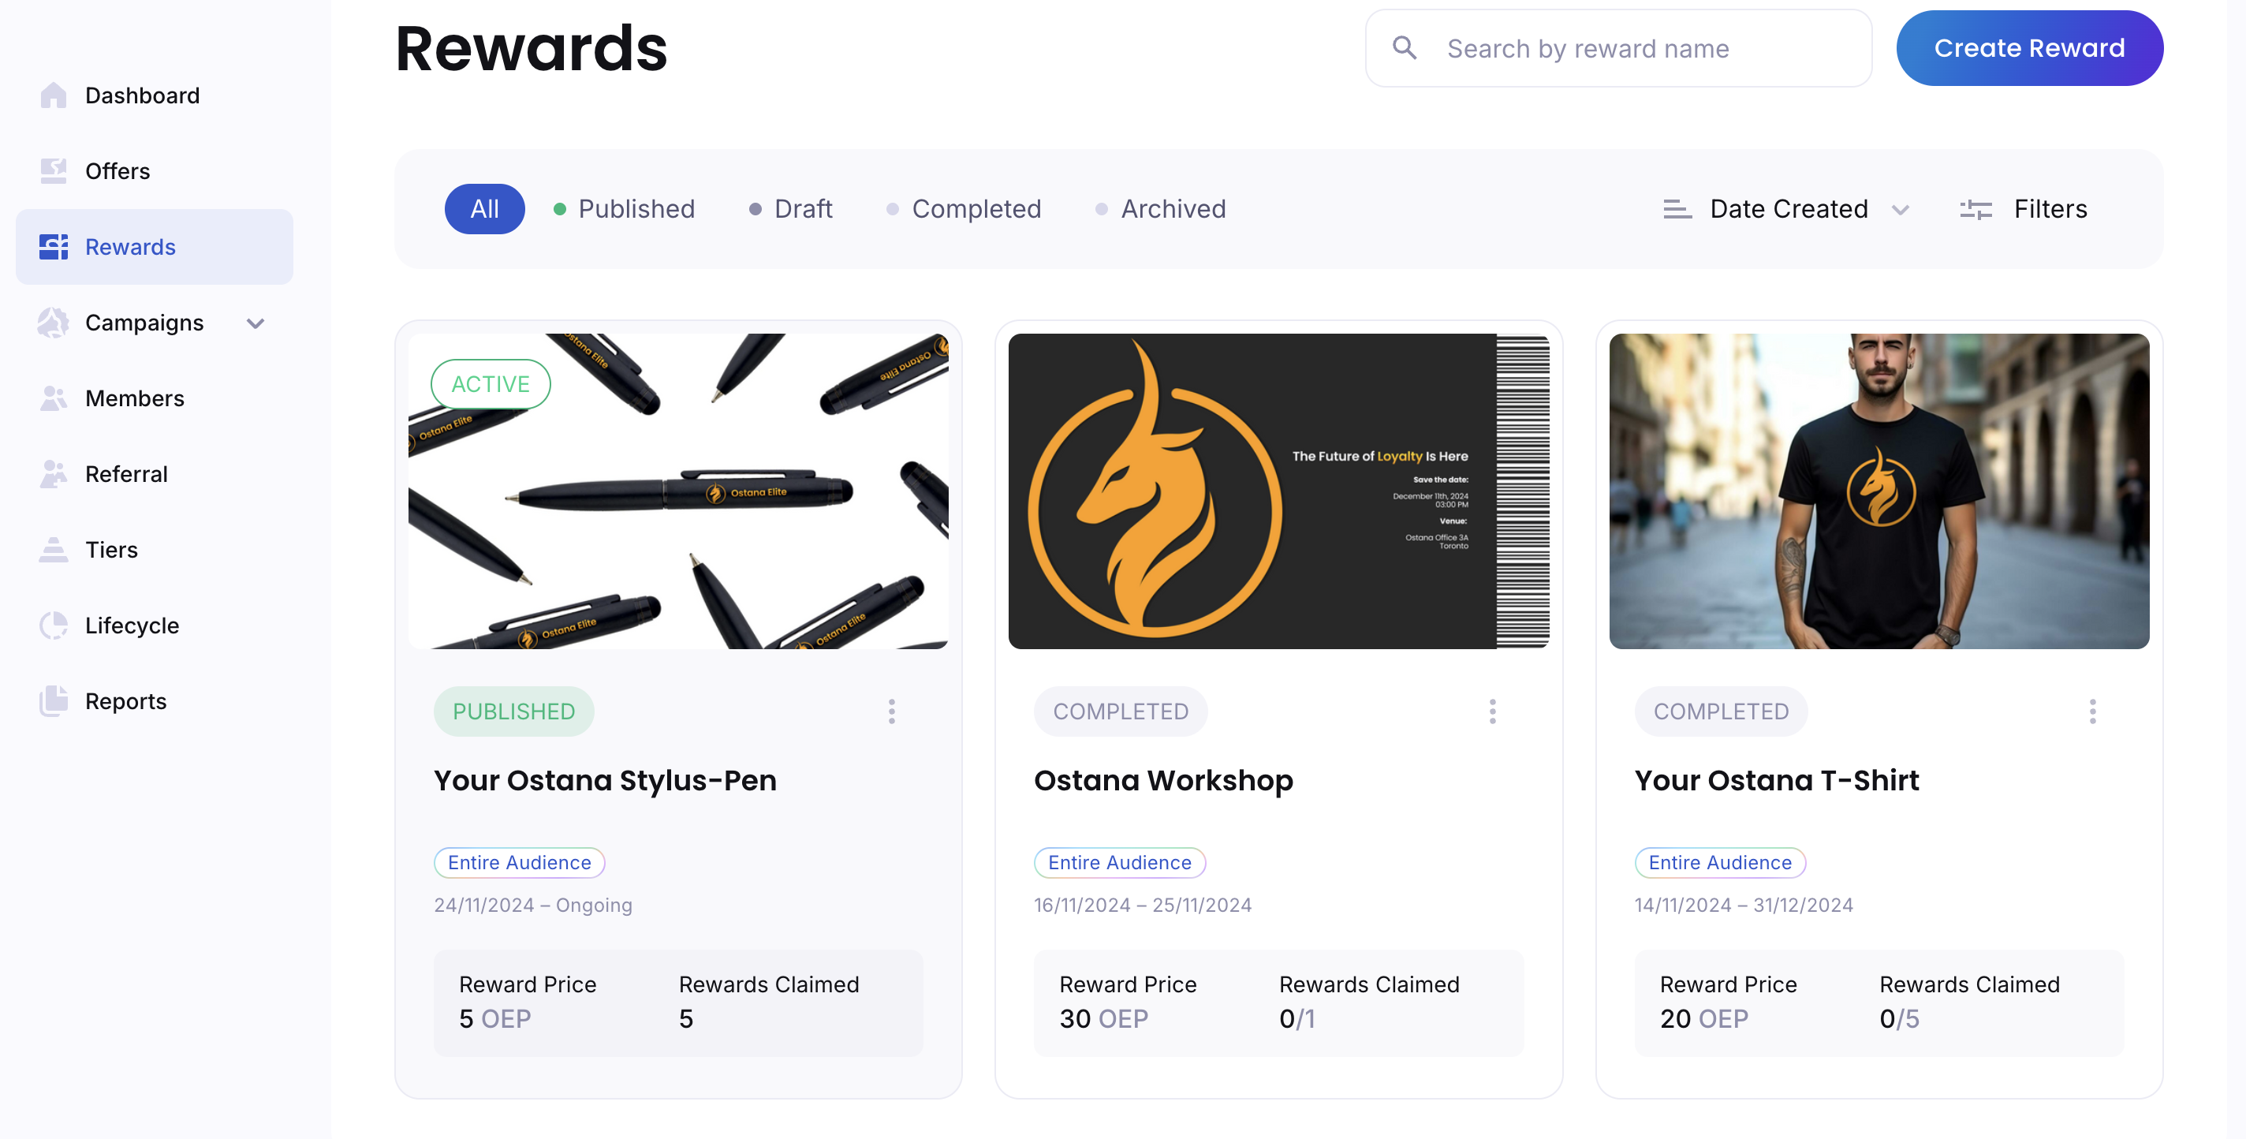Open Reports in the sidebar

click(x=155, y=701)
